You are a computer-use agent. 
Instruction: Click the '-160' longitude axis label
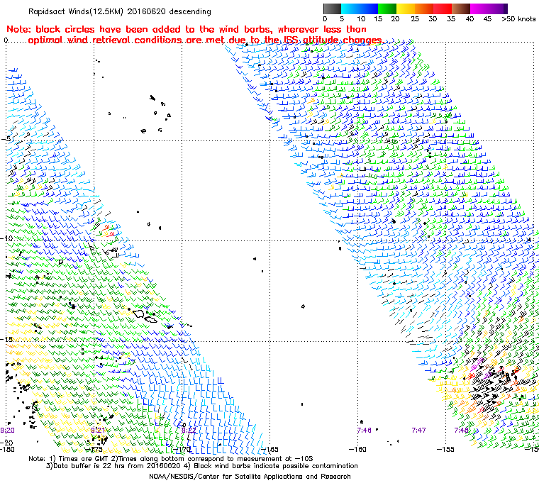[357, 449]
